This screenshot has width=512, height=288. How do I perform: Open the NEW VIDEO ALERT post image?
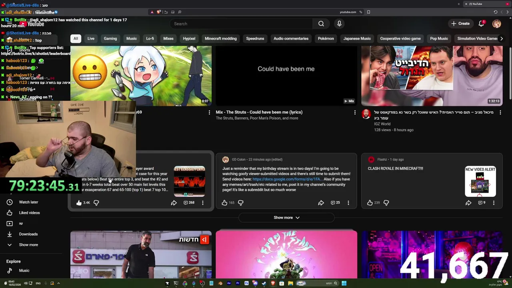pyautogui.click(x=480, y=182)
